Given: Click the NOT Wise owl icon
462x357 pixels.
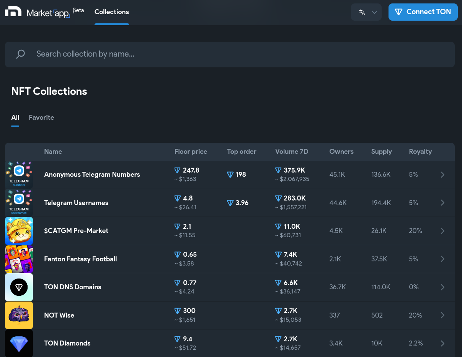Looking at the screenshot, I should [x=19, y=315].
